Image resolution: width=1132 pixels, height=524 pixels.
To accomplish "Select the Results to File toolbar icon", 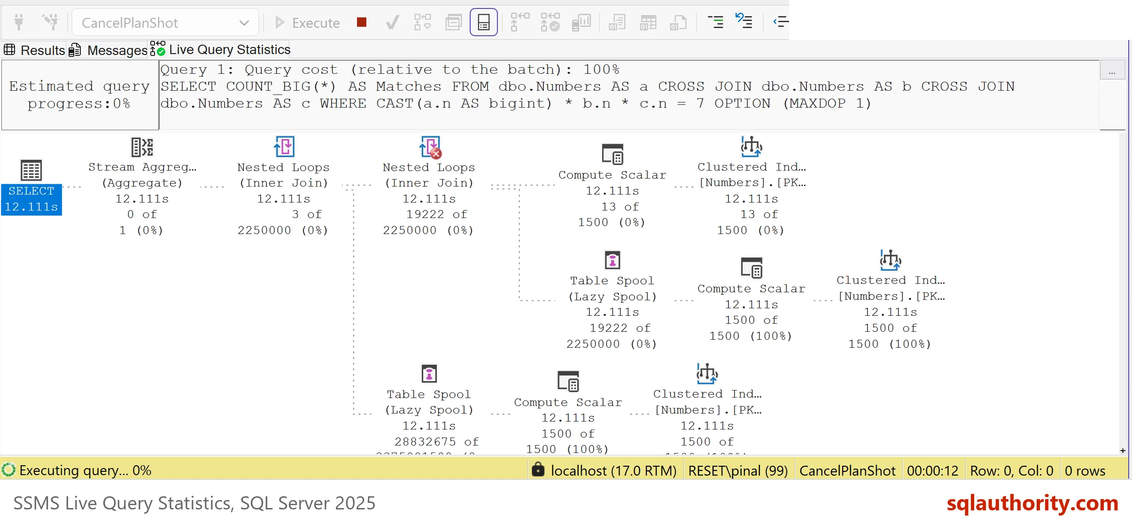I will tap(678, 22).
